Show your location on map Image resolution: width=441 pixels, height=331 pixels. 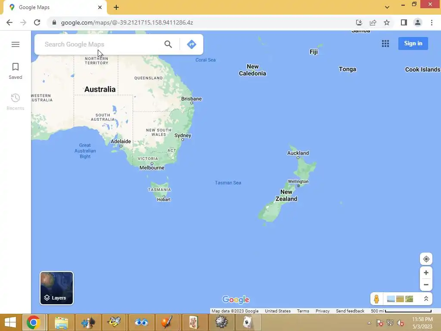tap(426, 259)
